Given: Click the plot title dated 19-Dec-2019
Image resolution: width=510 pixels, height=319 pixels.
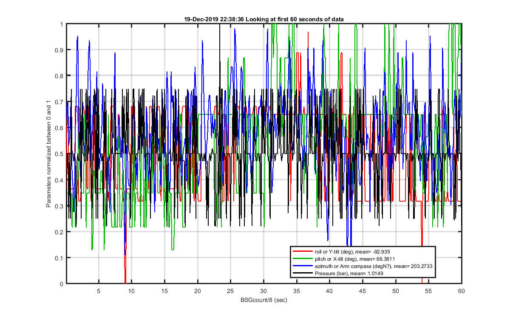Looking at the screenshot, I should point(264,19).
